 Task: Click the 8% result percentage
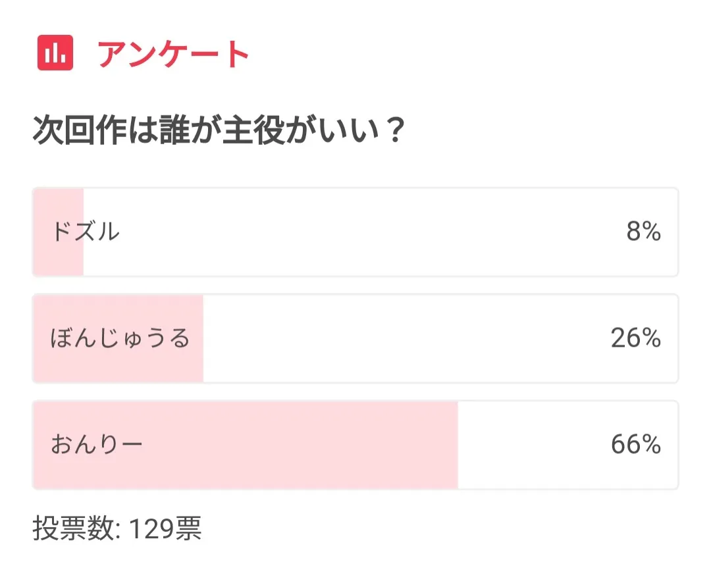643,232
